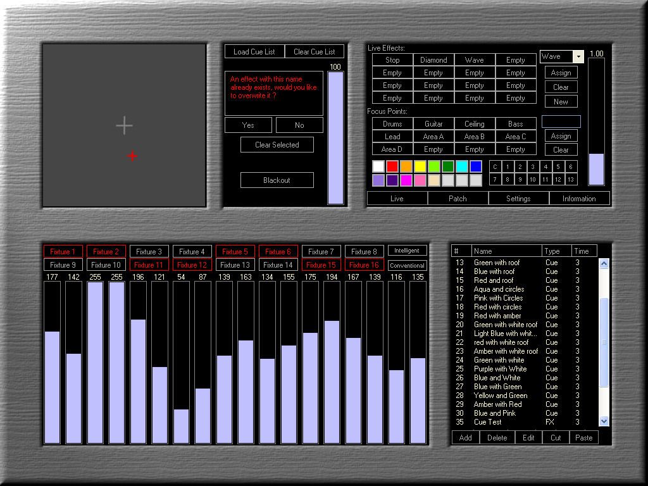Select the Purple with White cue
Viewport: 648px width, 486px height.
click(x=500, y=369)
